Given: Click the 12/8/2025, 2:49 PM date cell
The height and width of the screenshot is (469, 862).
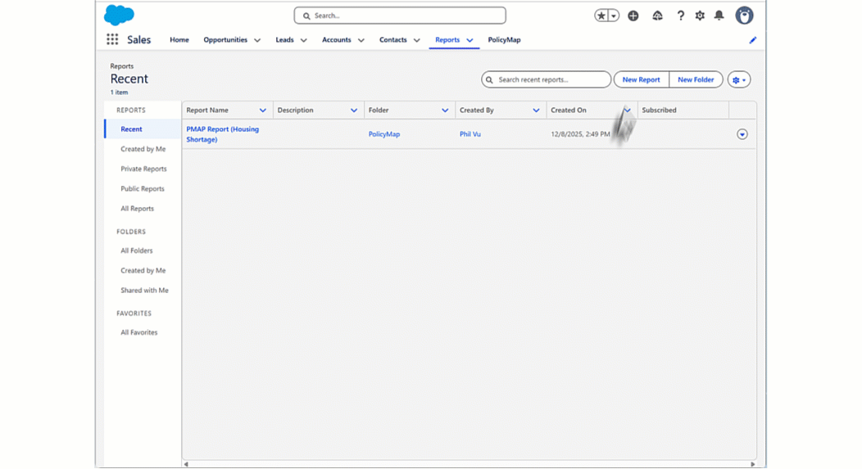Looking at the screenshot, I should pyautogui.click(x=580, y=134).
